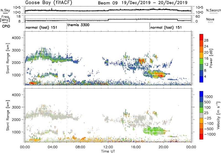
Task: Pick the gray -25 to 25 velocity color band
Action: [x=201, y=115]
